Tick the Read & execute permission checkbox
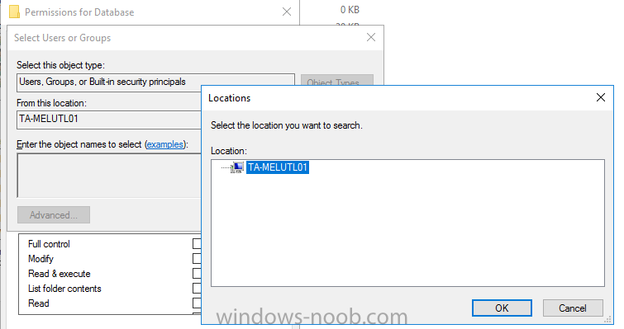The height and width of the screenshot is (329, 624). (197, 274)
